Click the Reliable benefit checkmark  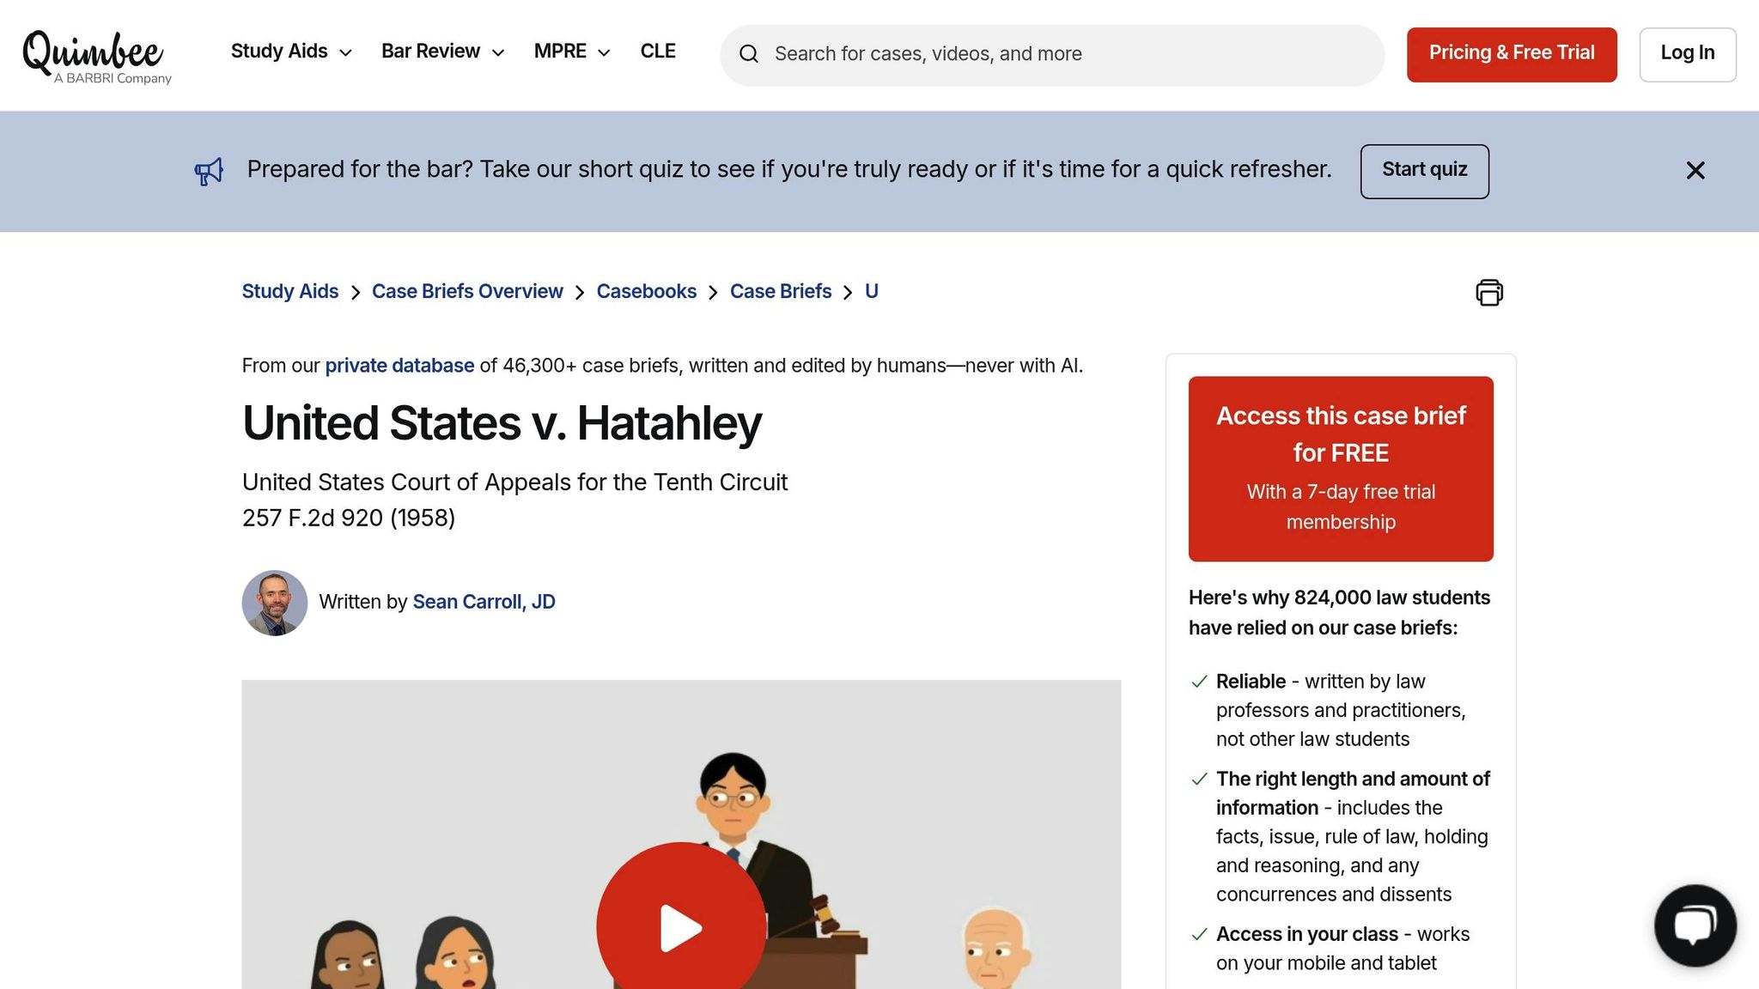click(x=1199, y=683)
